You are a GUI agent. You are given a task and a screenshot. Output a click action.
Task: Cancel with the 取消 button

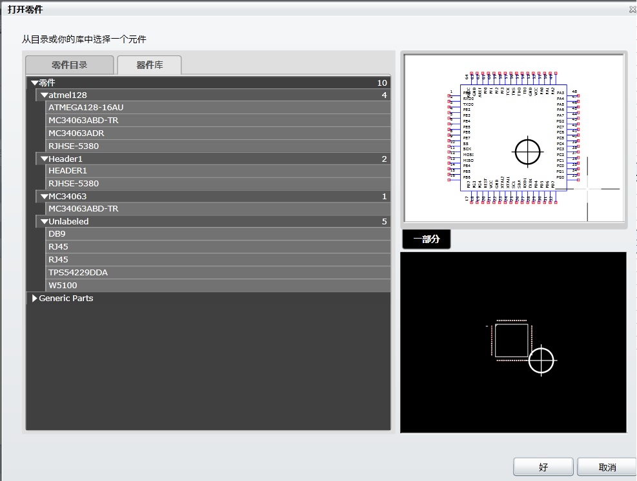pos(607,467)
